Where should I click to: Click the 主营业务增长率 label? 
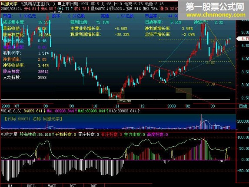[86, 29]
